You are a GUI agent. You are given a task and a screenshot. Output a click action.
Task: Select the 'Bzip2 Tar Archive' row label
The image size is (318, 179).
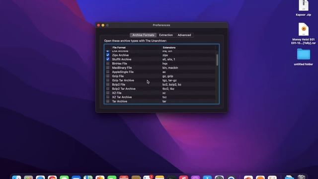124,89
